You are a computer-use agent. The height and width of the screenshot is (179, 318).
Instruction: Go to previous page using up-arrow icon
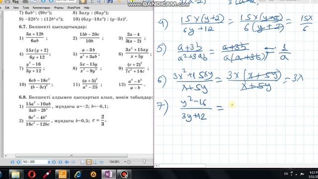(x=18, y=162)
